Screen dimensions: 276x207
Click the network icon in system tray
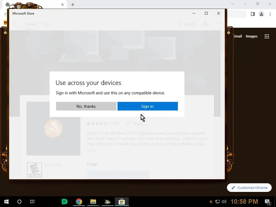(x=218, y=202)
